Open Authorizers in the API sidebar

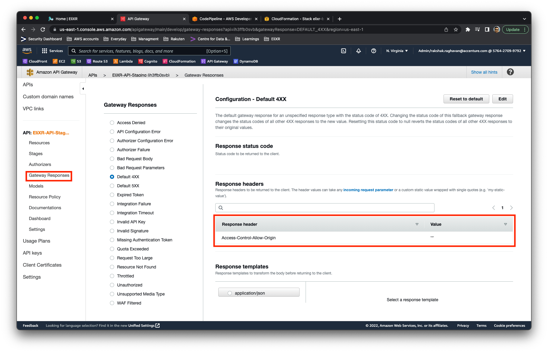[x=40, y=164]
